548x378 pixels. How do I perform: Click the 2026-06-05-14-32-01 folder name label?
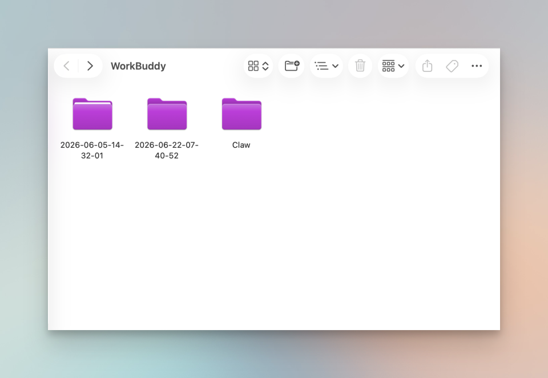click(92, 150)
